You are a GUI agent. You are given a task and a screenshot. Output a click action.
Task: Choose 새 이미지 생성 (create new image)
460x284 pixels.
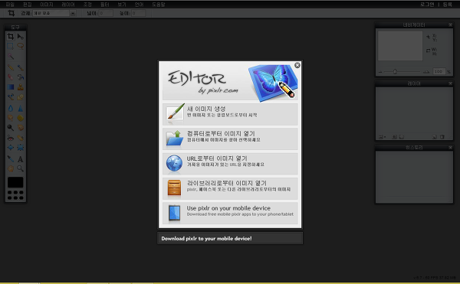[230, 114]
